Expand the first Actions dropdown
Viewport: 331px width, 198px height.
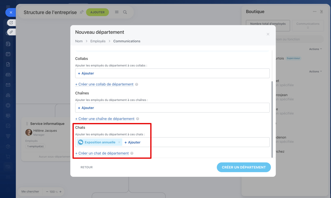tap(315, 49)
